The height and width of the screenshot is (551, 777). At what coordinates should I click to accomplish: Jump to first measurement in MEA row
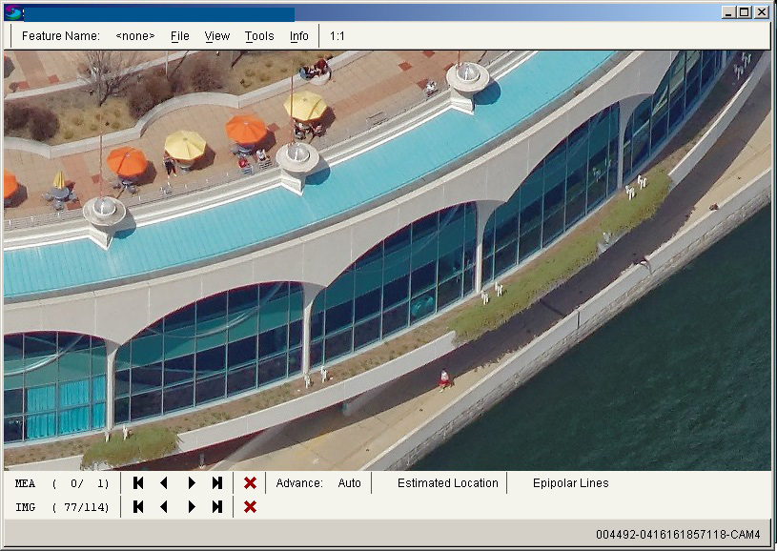click(138, 483)
